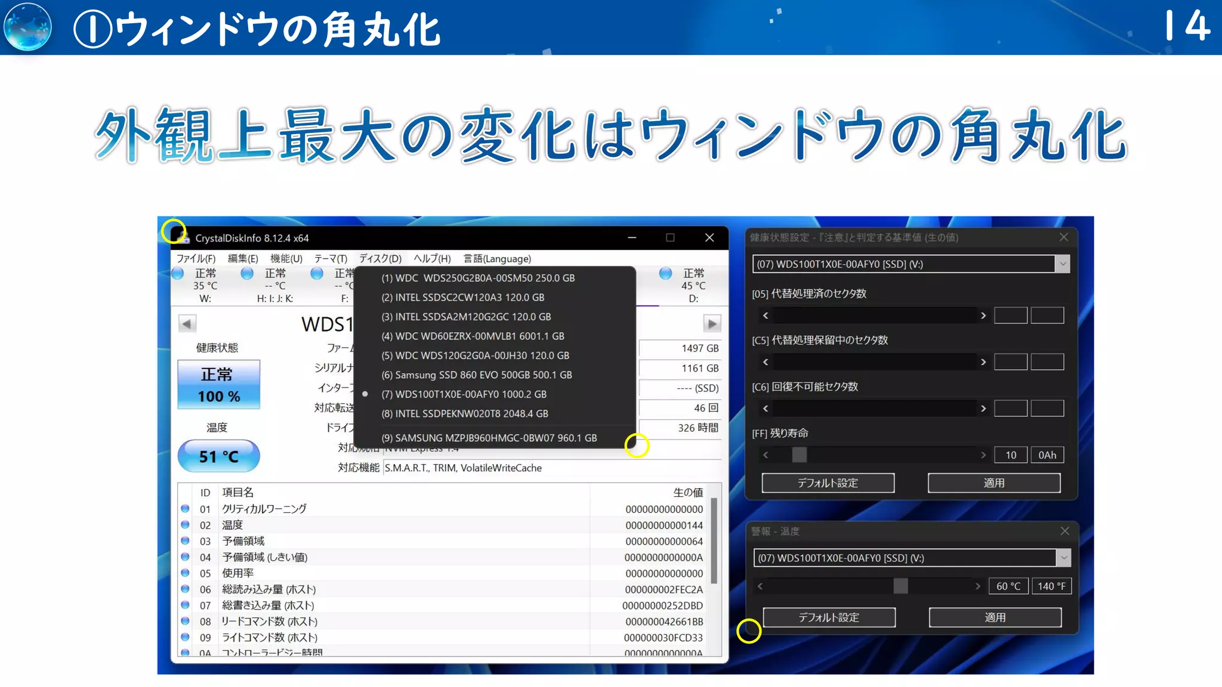Select the D: drive status orb
Viewport: 1222px width, 687px height.
665,274
